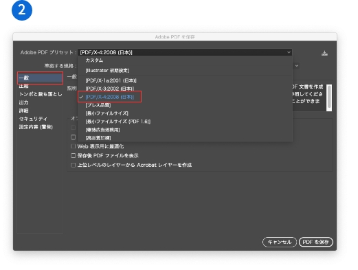Open トンボと裁ち落とし settings category
The width and height of the screenshot is (358, 270).
pyautogui.click(x=41, y=94)
